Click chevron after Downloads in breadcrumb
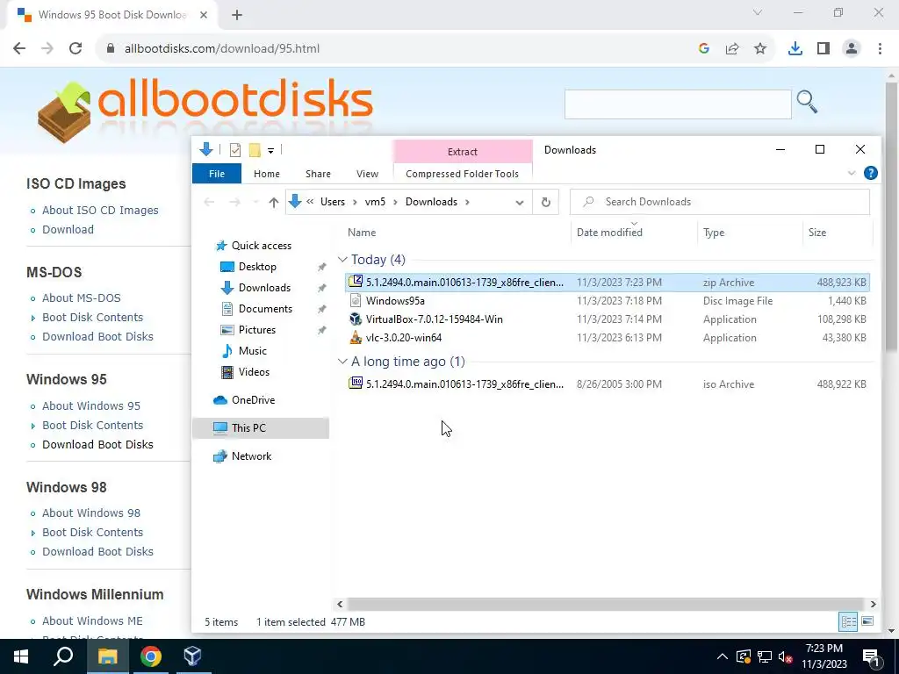899x674 pixels. coord(468,202)
